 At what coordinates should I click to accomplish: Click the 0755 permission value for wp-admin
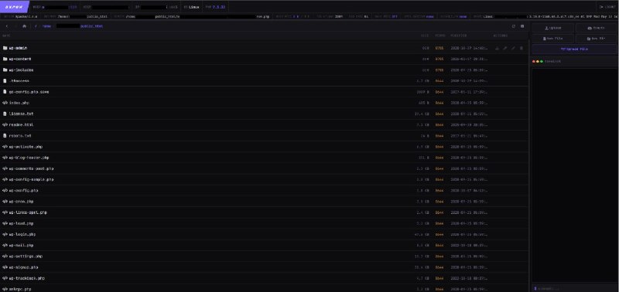point(439,48)
